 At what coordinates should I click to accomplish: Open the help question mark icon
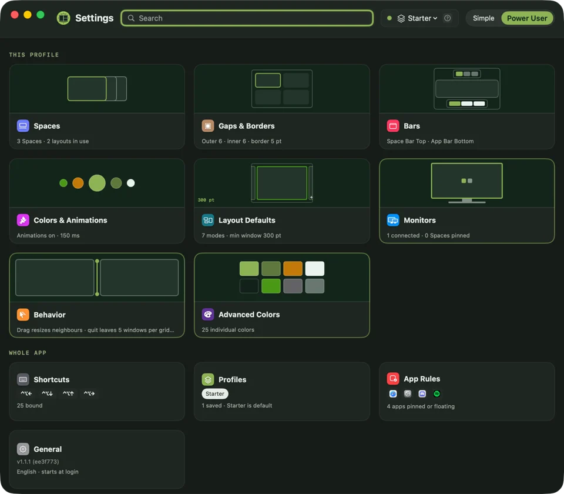(x=448, y=18)
